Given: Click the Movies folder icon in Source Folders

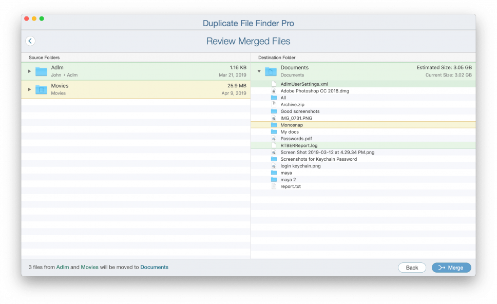Looking at the screenshot, I should click(41, 89).
